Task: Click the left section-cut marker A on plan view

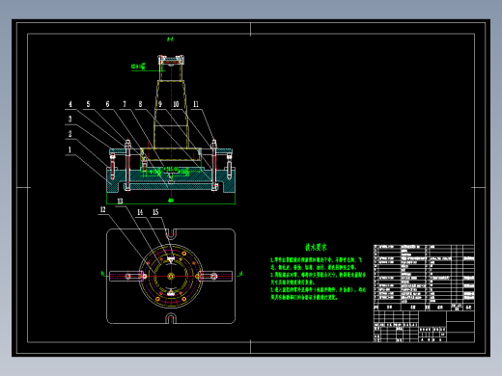Action: pos(103,274)
